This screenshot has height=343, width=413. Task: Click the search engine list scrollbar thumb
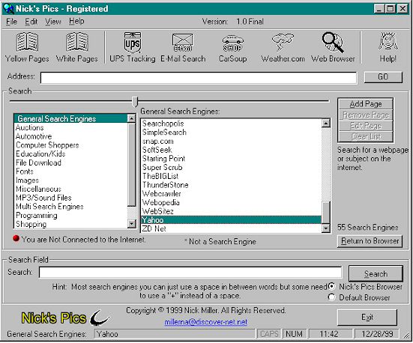[x=326, y=213]
